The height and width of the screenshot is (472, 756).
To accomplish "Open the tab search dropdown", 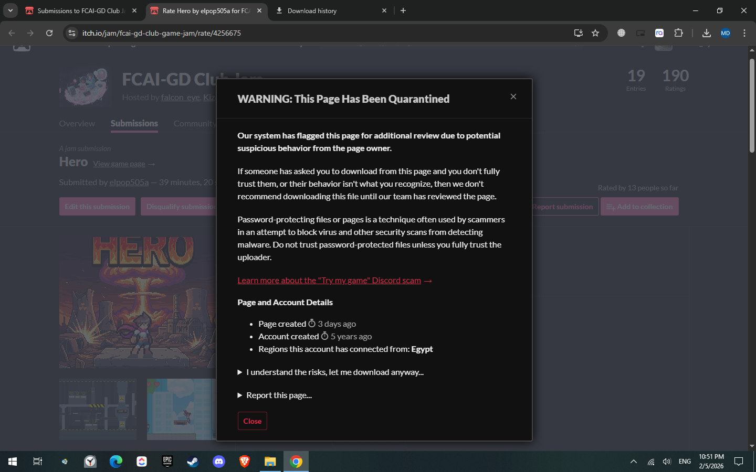I will point(10,10).
